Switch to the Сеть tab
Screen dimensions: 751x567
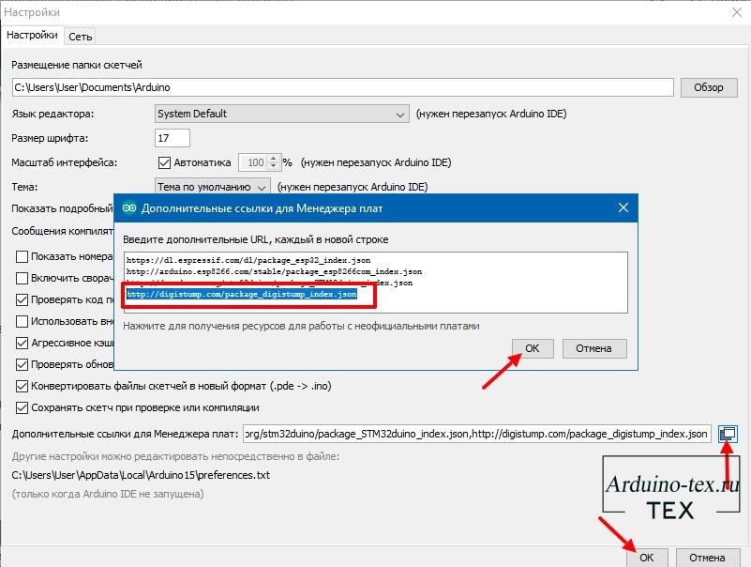(80, 36)
